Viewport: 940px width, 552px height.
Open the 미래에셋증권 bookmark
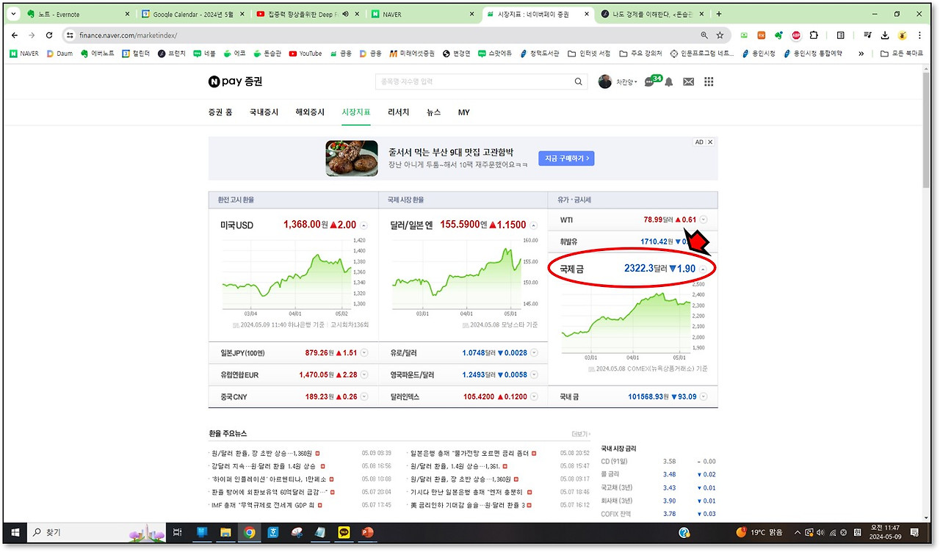[x=412, y=54]
